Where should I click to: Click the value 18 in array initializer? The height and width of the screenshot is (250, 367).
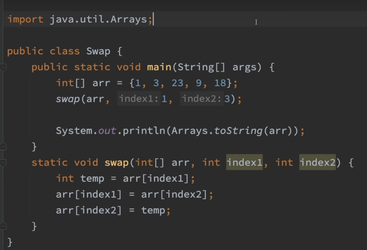coord(220,83)
